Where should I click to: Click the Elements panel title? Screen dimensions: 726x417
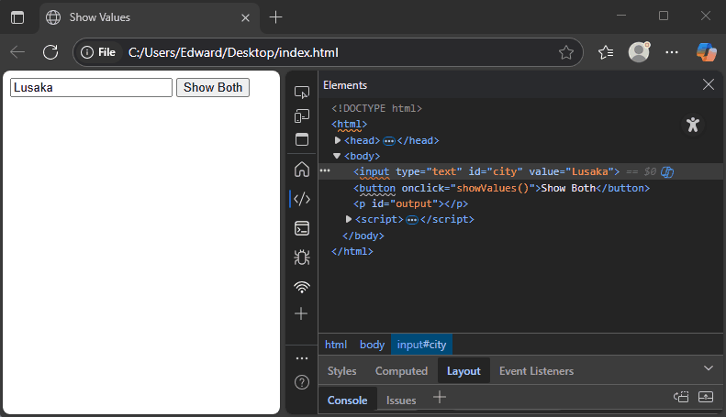pos(345,85)
